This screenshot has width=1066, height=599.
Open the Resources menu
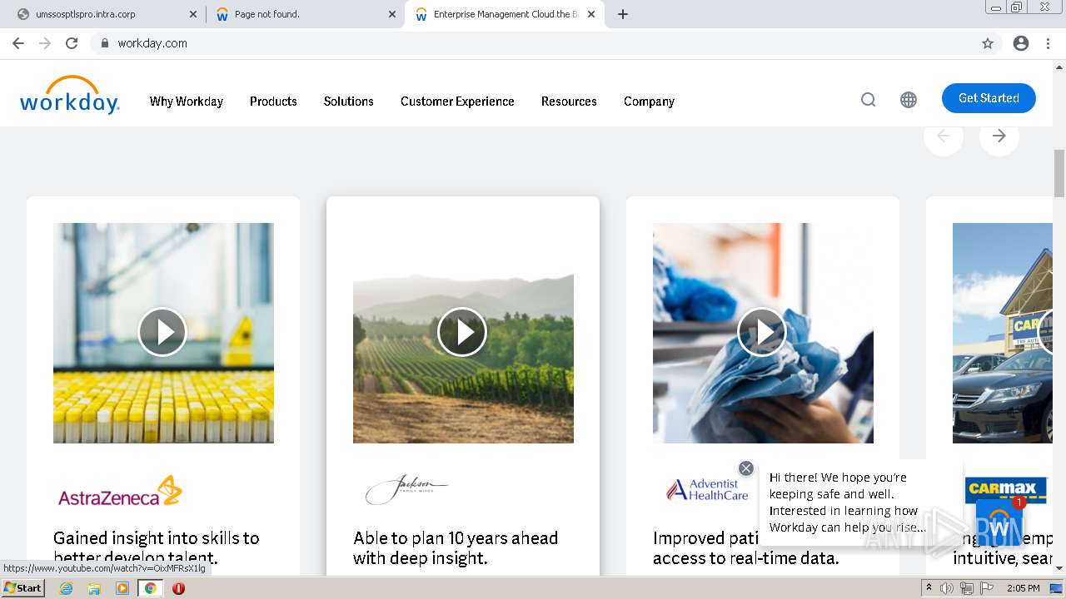pos(569,101)
